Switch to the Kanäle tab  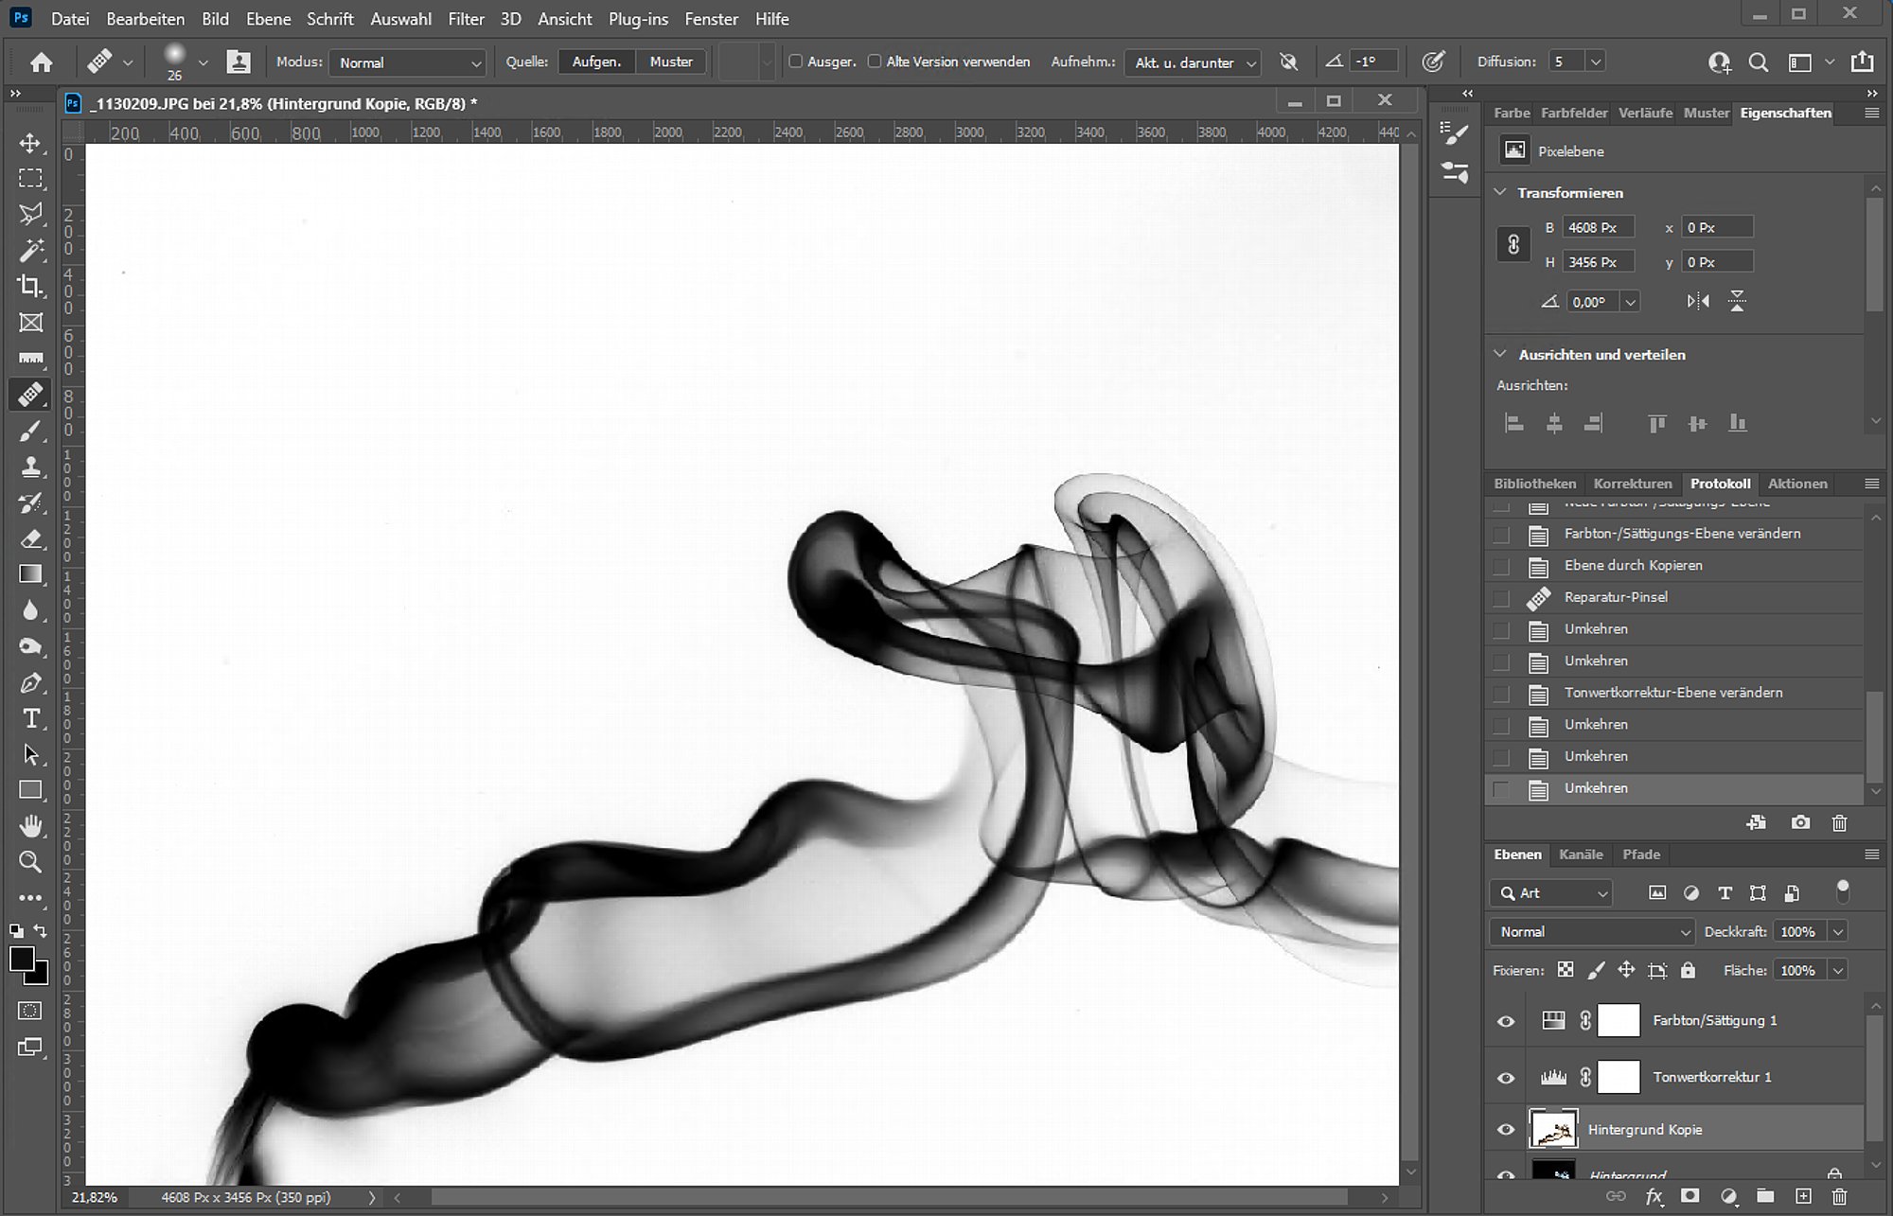point(1580,855)
